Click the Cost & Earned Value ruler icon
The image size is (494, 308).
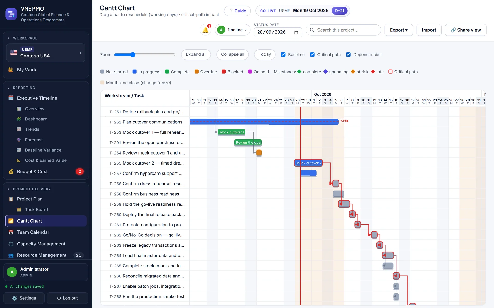point(19,160)
